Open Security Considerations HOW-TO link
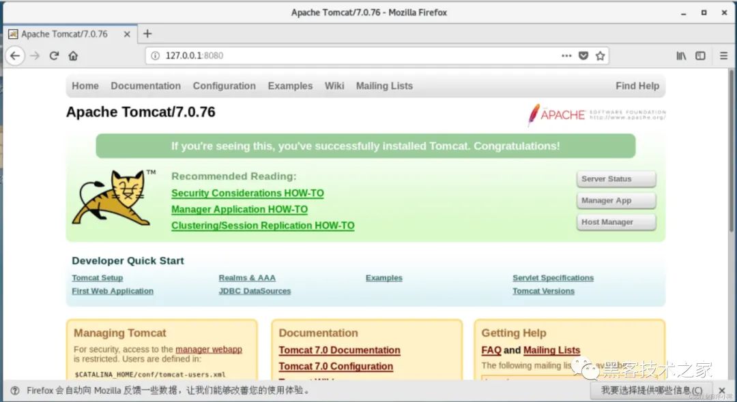Viewport: 737px width, 402px height. pos(247,194)
